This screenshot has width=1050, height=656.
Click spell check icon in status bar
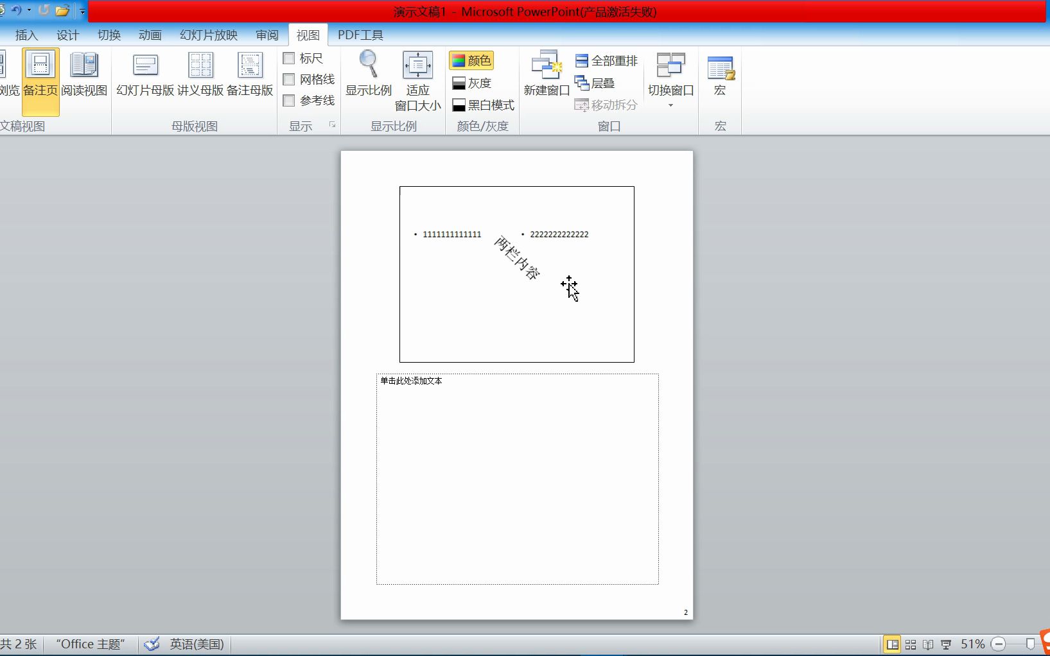(152, 644)
